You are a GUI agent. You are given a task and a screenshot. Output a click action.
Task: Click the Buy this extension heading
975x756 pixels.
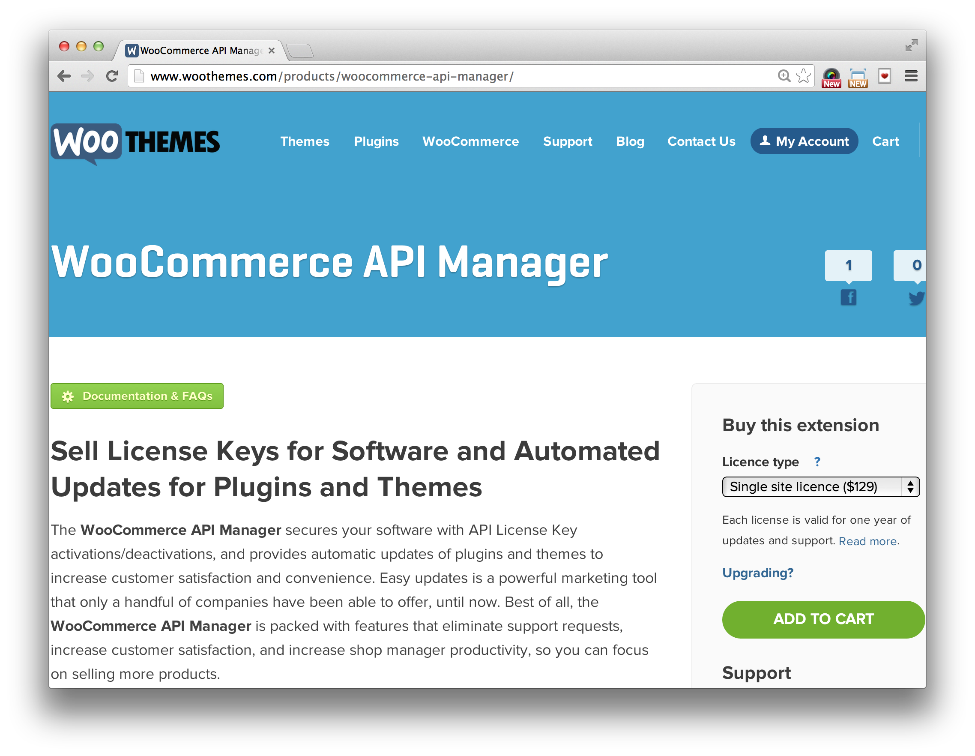[x=801, y=425]
